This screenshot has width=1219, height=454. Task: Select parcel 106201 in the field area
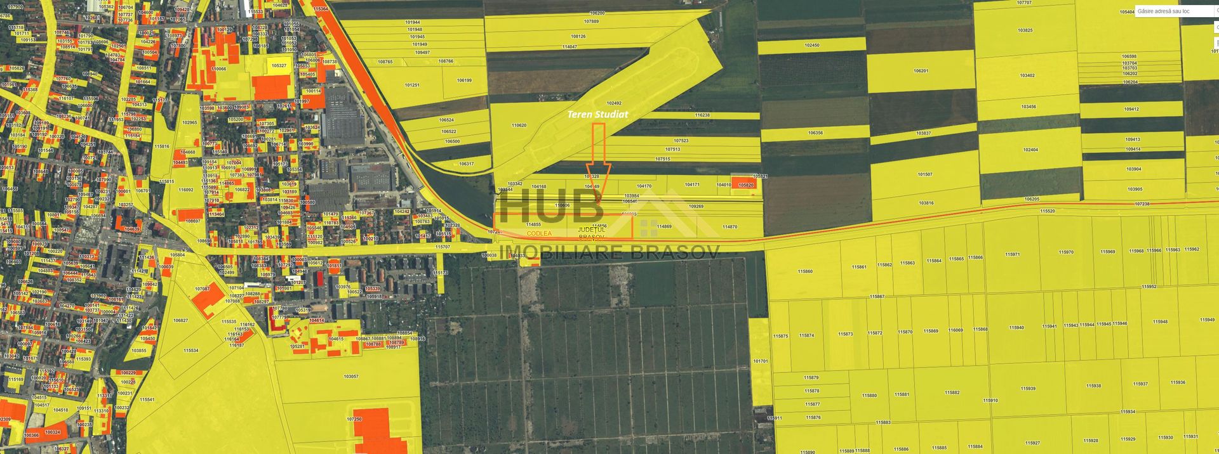[x=921, y=71]
